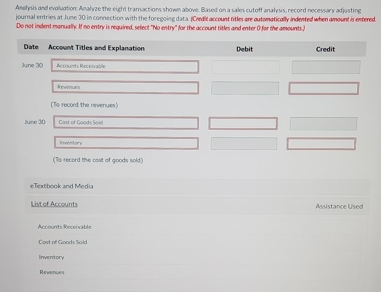Expand the eTextbook and Media section
This screenshot has height=292, width=381.
click(61, 186)
